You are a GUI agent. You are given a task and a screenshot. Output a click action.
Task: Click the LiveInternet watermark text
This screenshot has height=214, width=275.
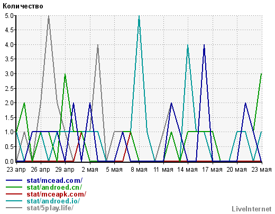click(x=252, y=209)
